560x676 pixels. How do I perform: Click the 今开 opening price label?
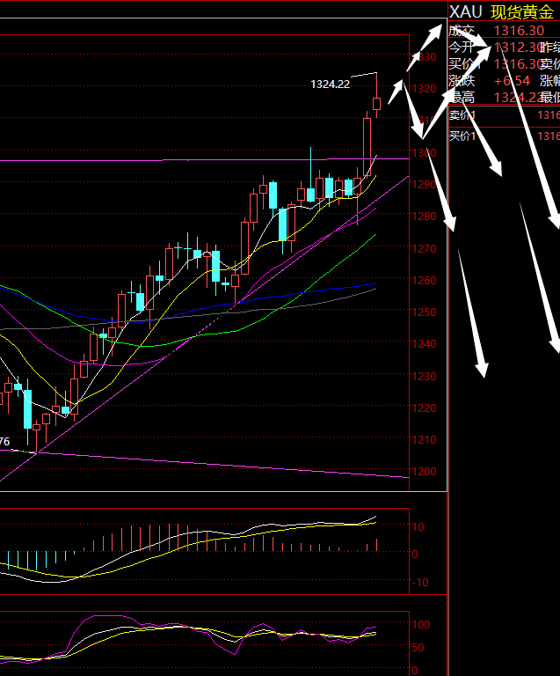click(x=461, y=47)
